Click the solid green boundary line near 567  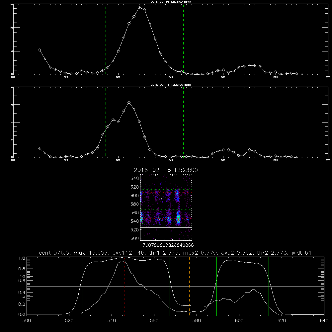(x=170, y=286)
